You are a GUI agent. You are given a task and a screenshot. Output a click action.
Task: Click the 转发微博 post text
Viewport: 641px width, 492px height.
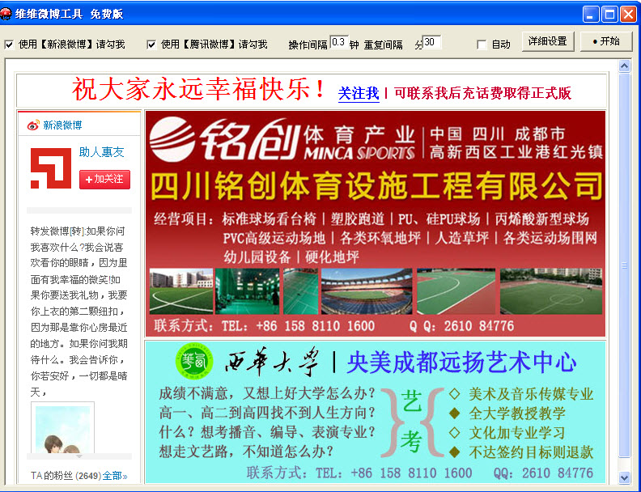point(79,312)
